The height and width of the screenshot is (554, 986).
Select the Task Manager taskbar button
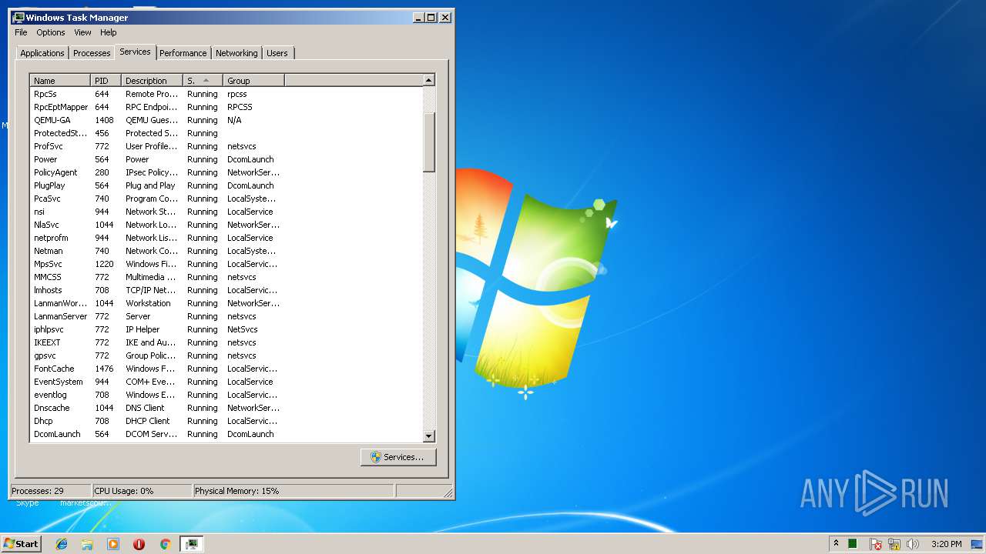[x=191, y=544]
